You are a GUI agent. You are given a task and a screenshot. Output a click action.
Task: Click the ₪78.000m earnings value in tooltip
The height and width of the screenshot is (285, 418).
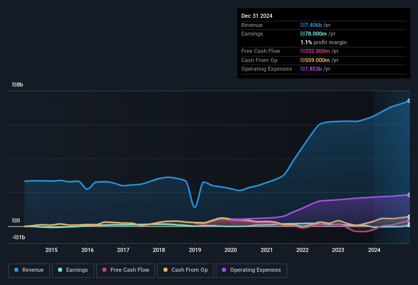(x=313, y=34)
